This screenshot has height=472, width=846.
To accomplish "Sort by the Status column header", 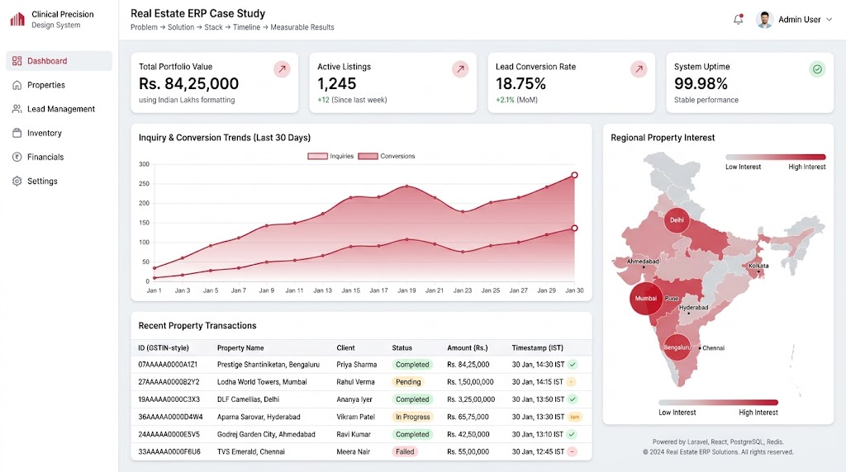I will click(x=402, y=348).
